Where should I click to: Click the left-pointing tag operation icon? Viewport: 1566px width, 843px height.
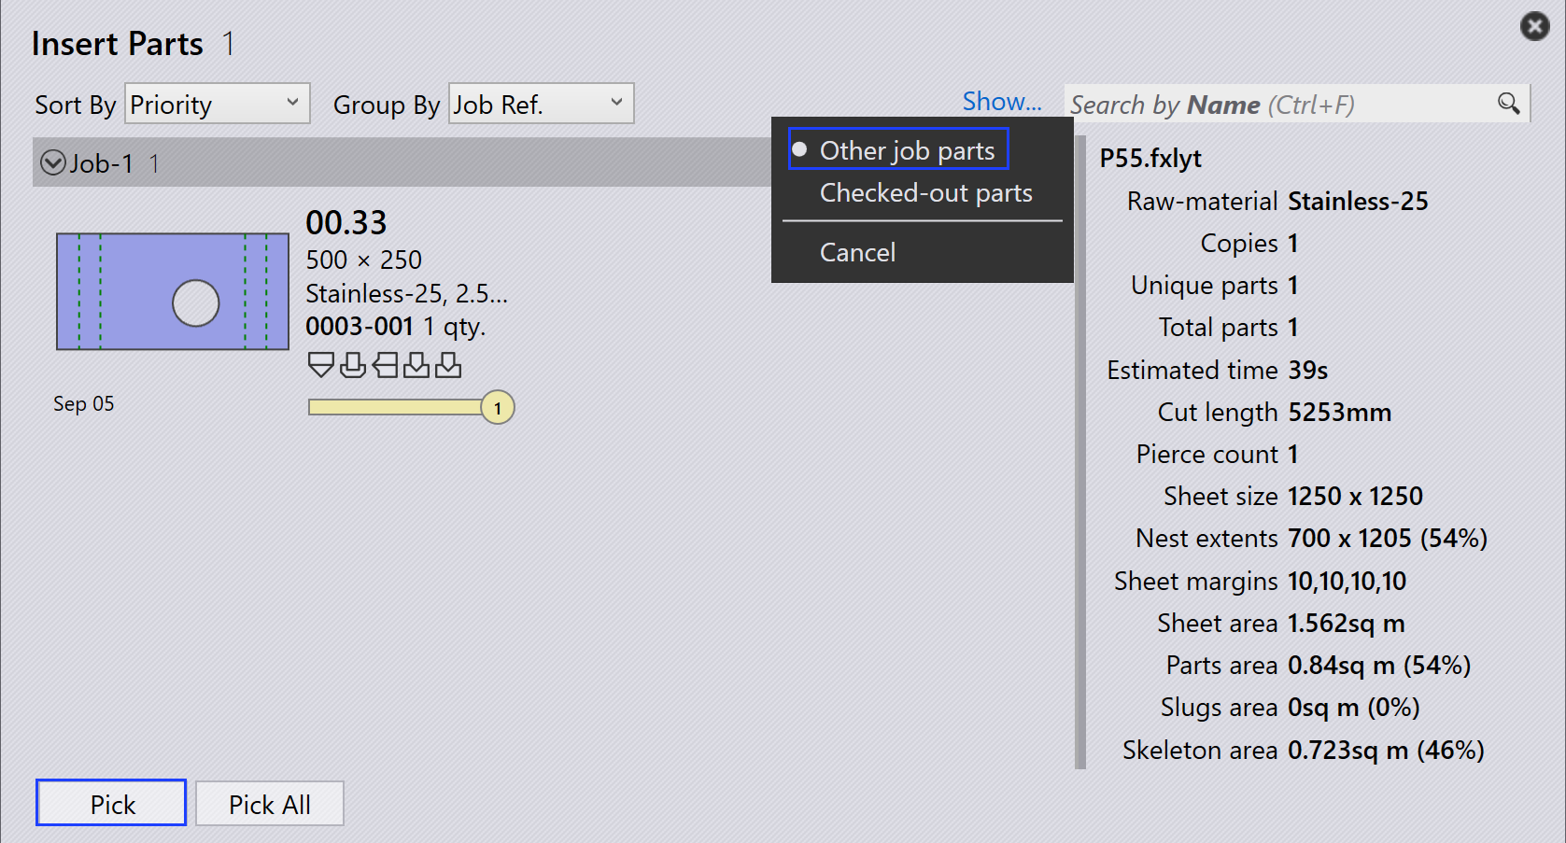point(385,365)
